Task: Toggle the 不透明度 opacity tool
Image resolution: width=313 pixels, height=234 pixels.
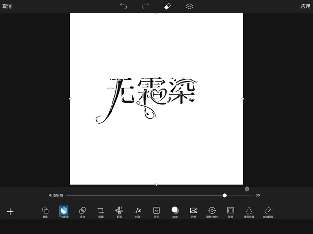Action: coord(64,211)
